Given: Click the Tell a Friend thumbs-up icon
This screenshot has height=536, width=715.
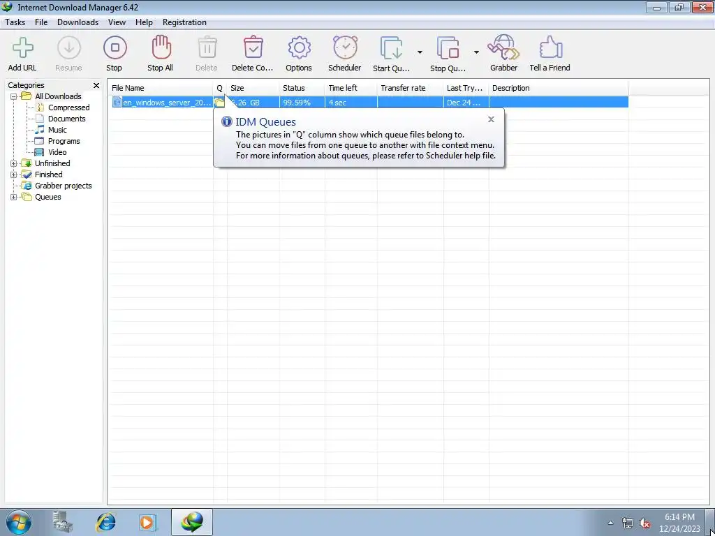Looking at the screenshot, I should [550, 48].
